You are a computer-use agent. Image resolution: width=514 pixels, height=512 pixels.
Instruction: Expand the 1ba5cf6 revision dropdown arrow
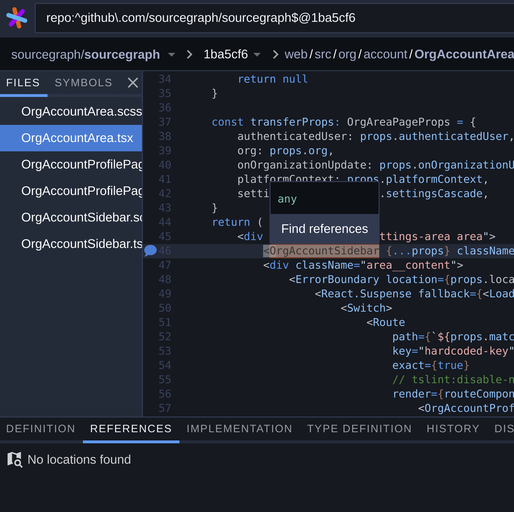(257, 55)
